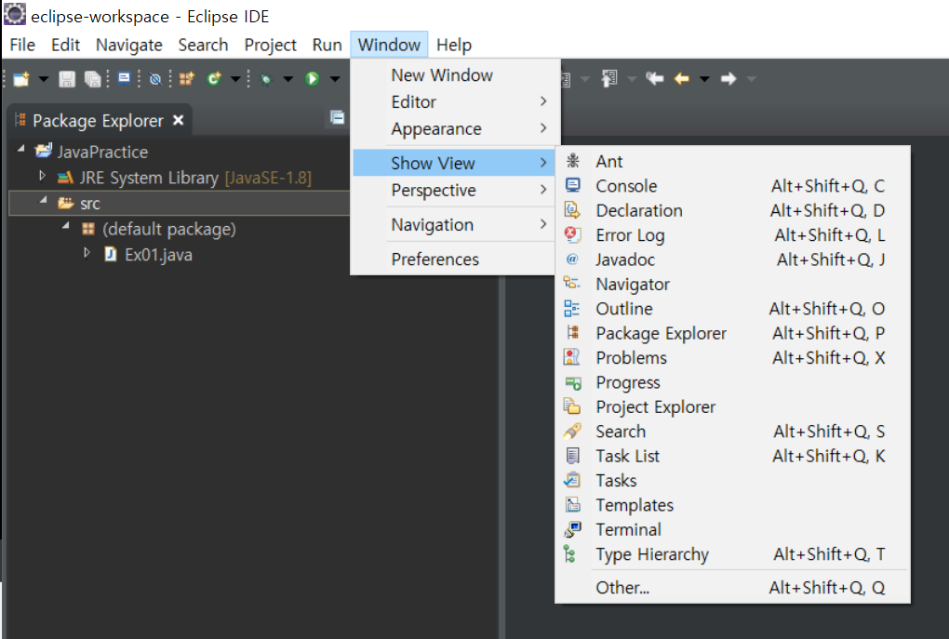This screenshot has width=949, height=639.
Task: Collapse the src folder node
Action: 43,200
